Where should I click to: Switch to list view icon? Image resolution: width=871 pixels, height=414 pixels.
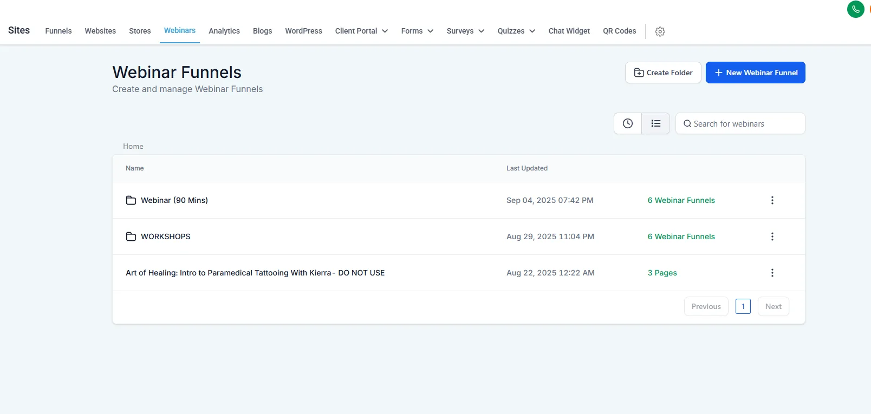tap(656, 123)
